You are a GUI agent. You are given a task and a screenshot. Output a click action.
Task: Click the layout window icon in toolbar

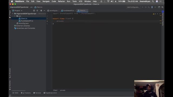point(159,7)
